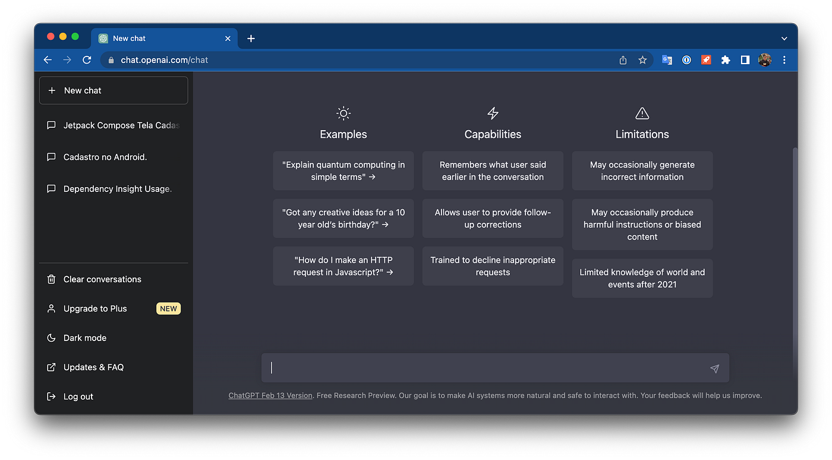The width and height of the screenshot is (832, 460).
Task: Open the user profile avatar menu
Action: [765, 60]
